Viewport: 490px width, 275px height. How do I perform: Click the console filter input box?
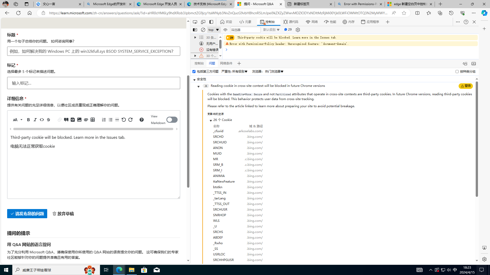coord(245,30)
